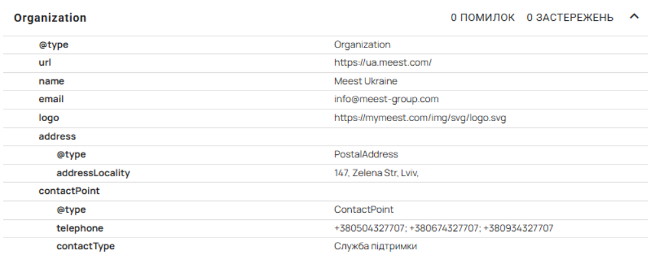
Task: Select the 147, Zelena Str, Lviv value
Action: point(376,173)
